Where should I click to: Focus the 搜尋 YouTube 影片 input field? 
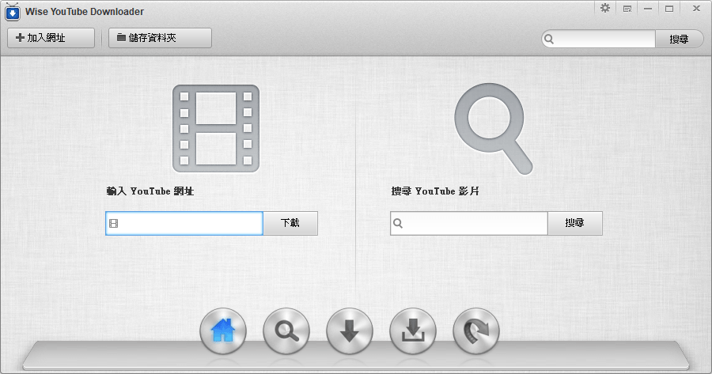(x=469, y=223)
